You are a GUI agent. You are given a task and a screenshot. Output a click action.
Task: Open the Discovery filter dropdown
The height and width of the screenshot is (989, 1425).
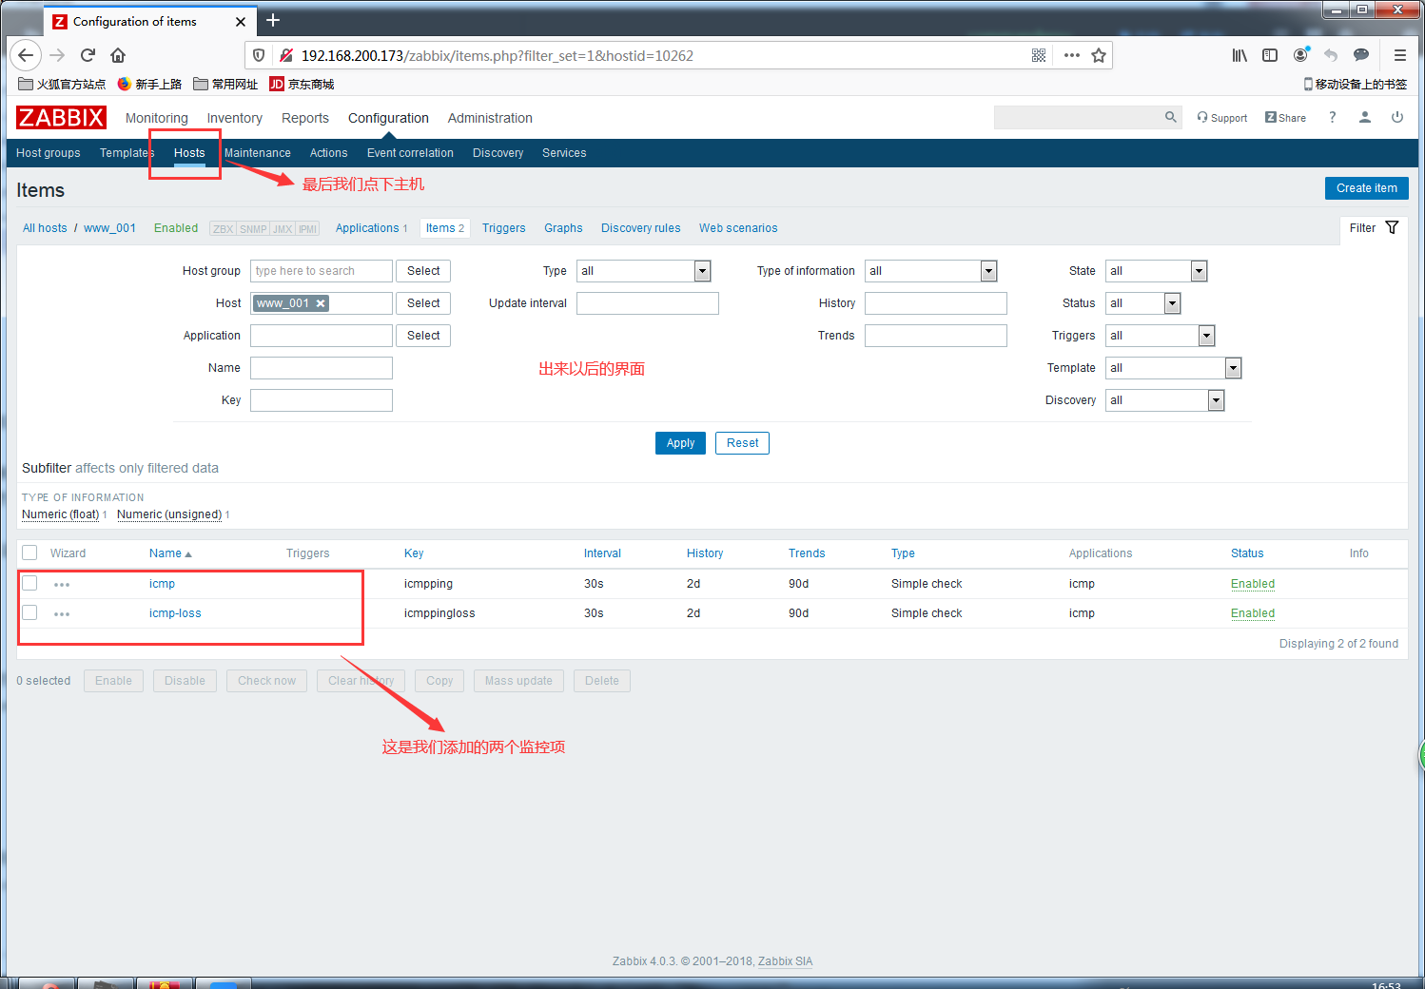pyautogui.click(x=1165, y=400)
